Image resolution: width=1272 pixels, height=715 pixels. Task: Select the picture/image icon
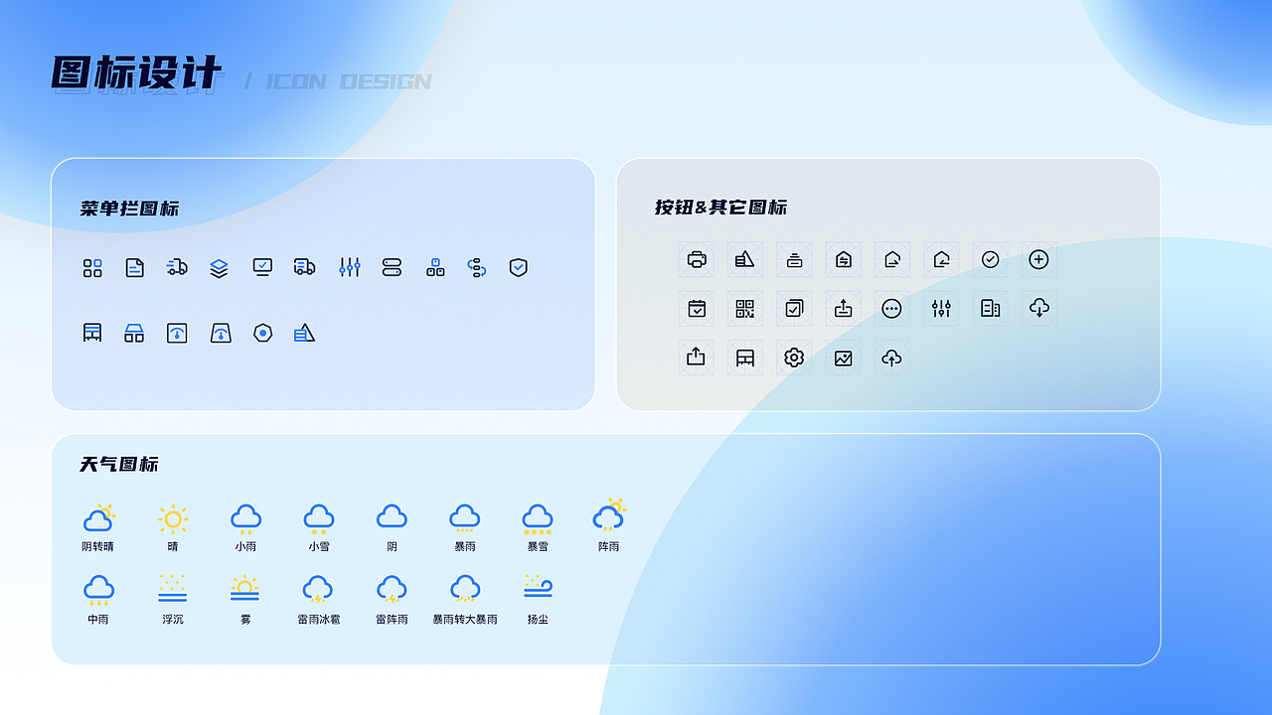(843, 357)
